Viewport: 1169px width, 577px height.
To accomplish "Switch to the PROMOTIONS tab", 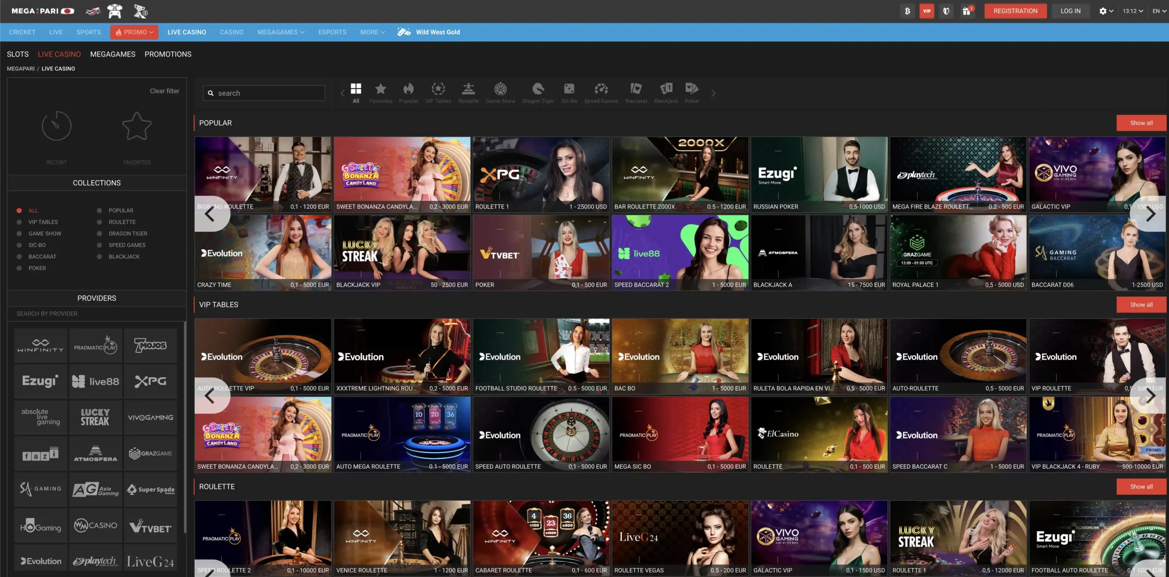I will (168, 54).
